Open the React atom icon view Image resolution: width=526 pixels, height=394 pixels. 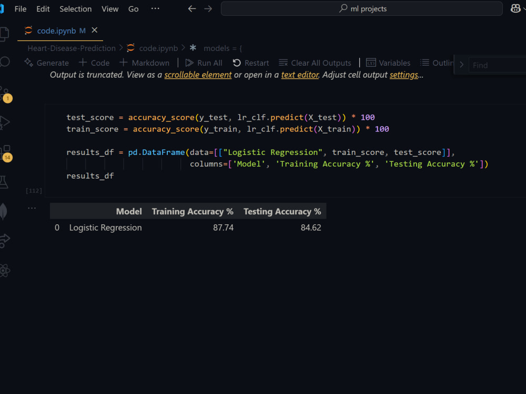(4, 271)
